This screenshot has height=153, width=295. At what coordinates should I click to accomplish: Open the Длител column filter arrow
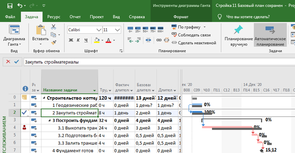[x=175, y=90]
